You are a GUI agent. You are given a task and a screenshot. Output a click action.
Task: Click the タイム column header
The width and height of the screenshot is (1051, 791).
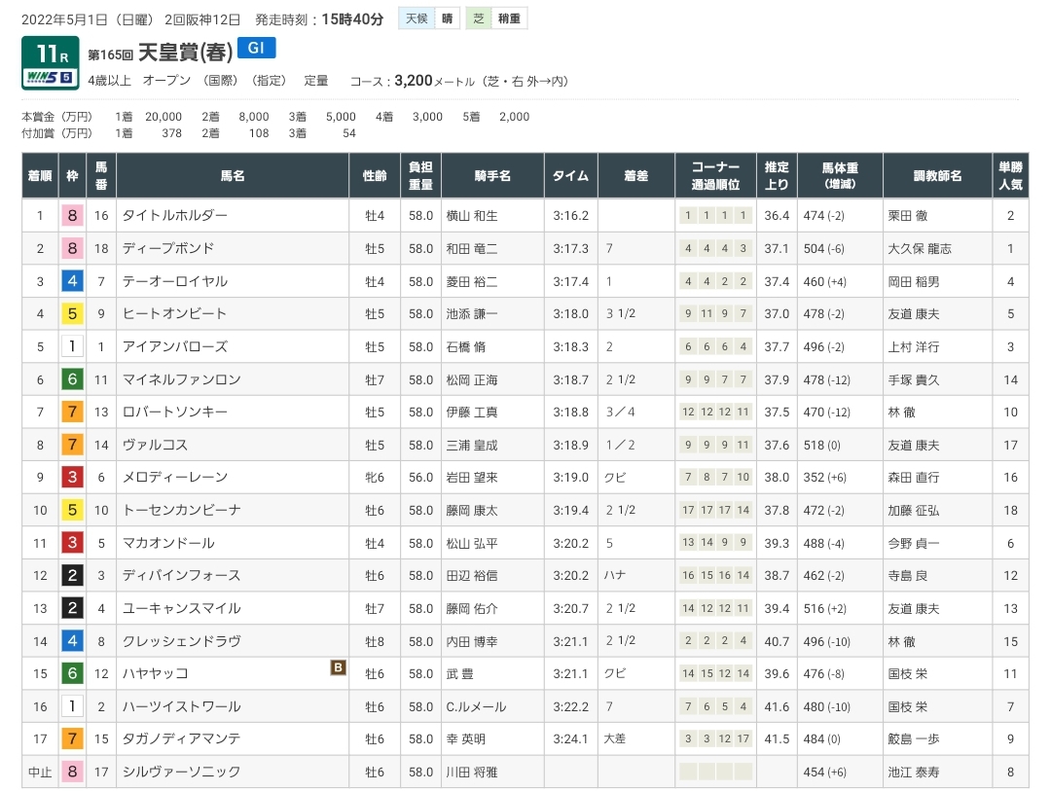point(570,175)
